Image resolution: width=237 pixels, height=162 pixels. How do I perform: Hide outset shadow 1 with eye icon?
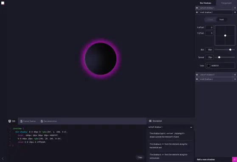[x=197, y=8]
